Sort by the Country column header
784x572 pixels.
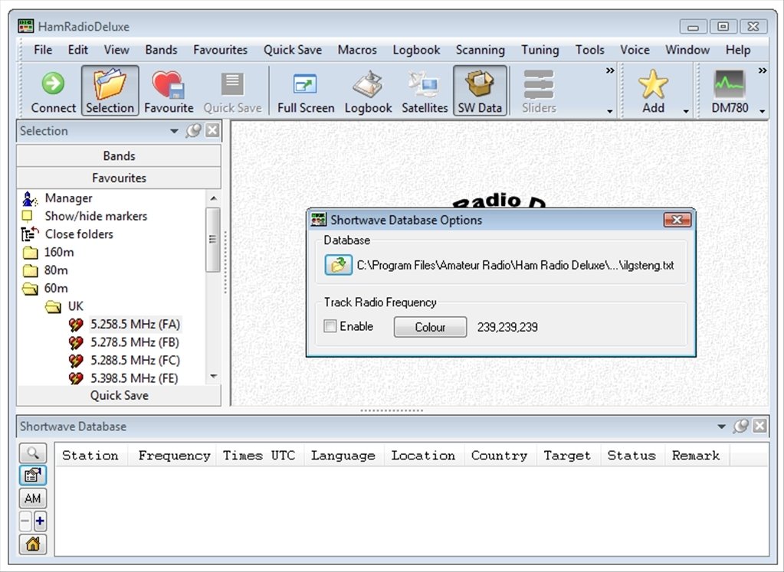click(x=499, y=455)
